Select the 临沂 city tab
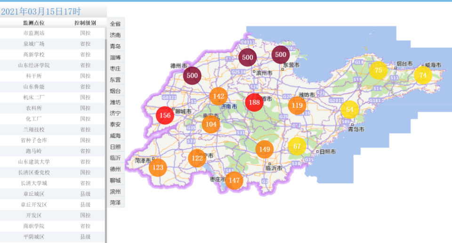This screenshot has height=243, width=452. (x=116, y=158)
